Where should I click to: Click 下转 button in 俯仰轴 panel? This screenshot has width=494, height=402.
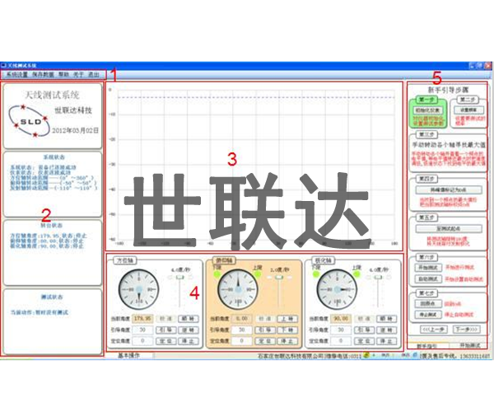coord(287,330)
